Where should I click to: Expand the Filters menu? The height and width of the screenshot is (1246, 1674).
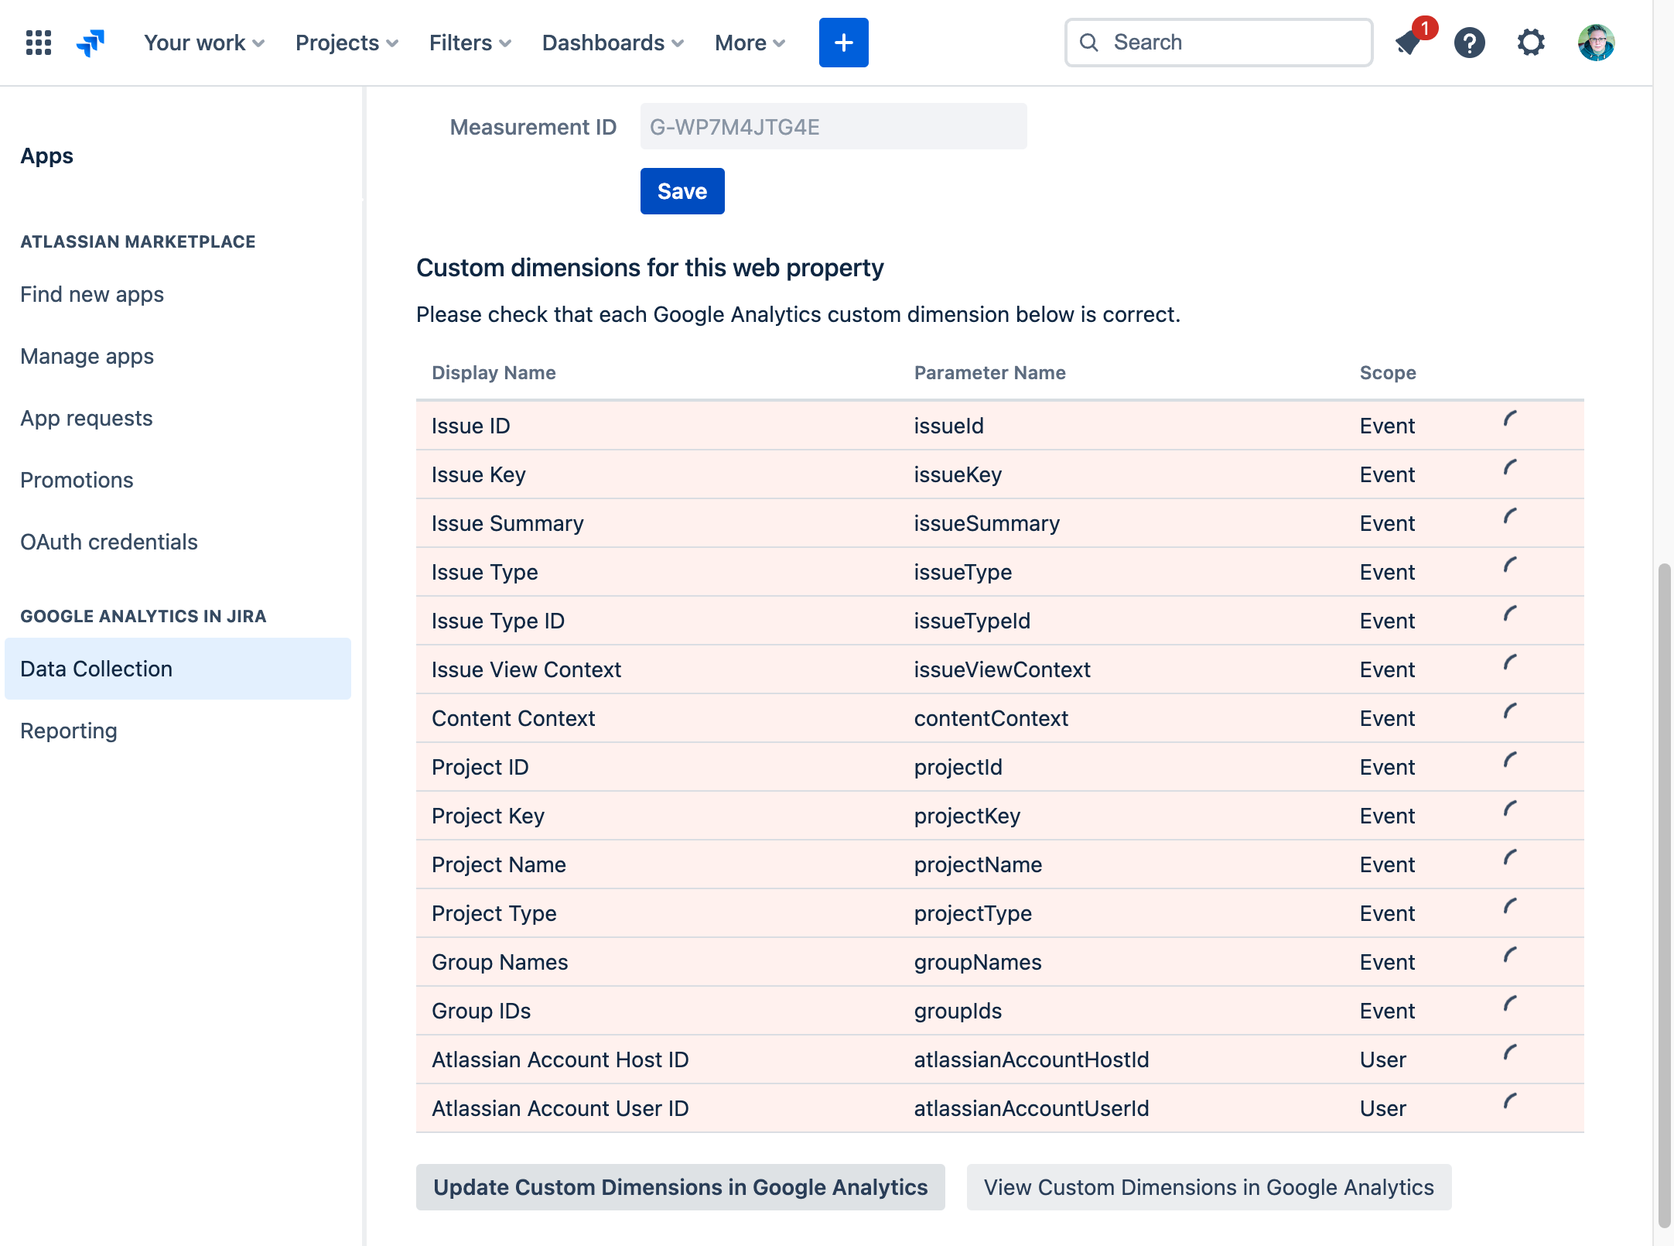470,43
